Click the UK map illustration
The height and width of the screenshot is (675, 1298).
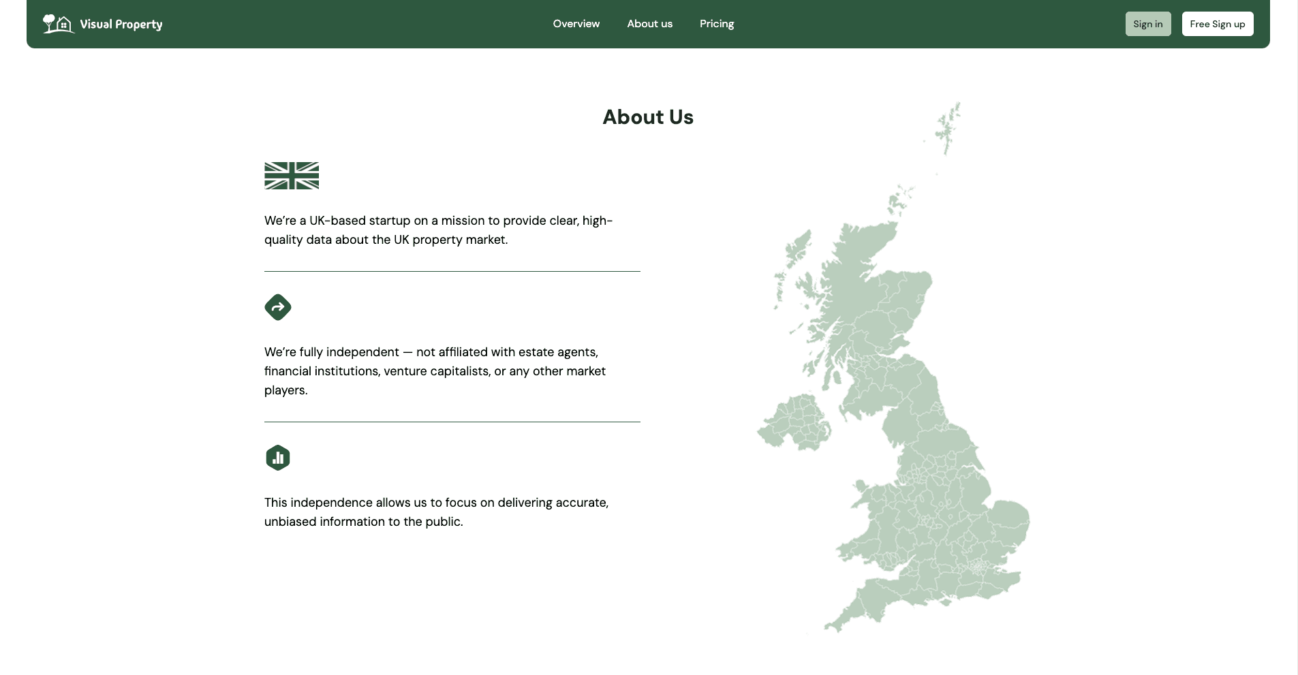click(x=893, y=368)
